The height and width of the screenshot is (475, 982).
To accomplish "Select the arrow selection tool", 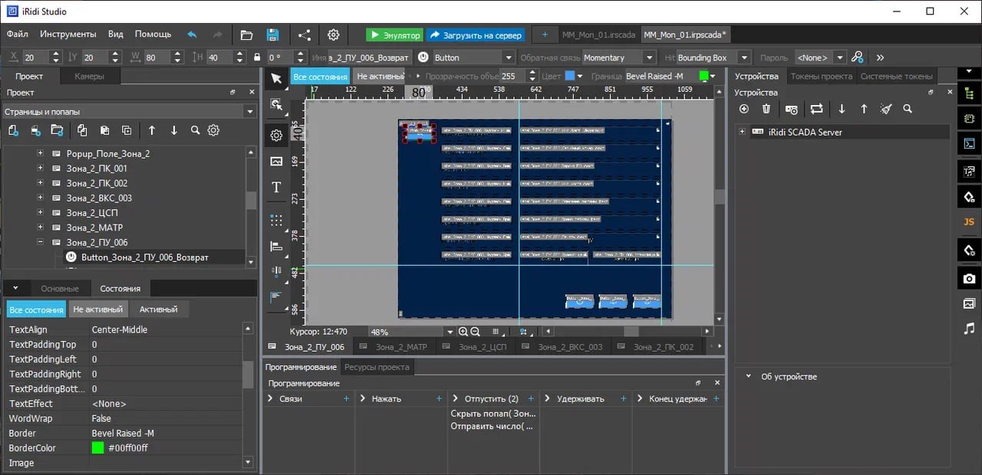I will pyautogui.click(x=276, y=78).
